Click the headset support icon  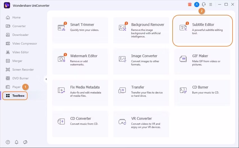204,4
